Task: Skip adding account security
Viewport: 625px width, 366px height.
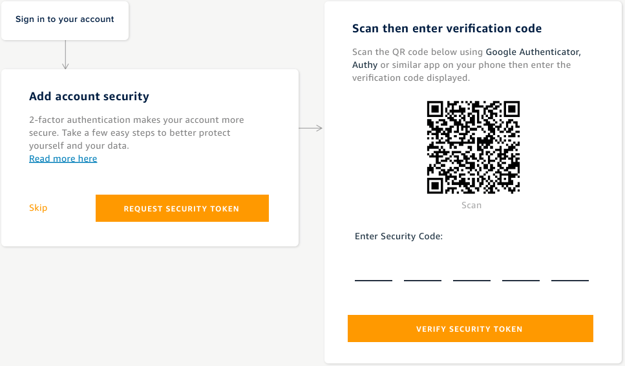Action: (x=38, y=208)
